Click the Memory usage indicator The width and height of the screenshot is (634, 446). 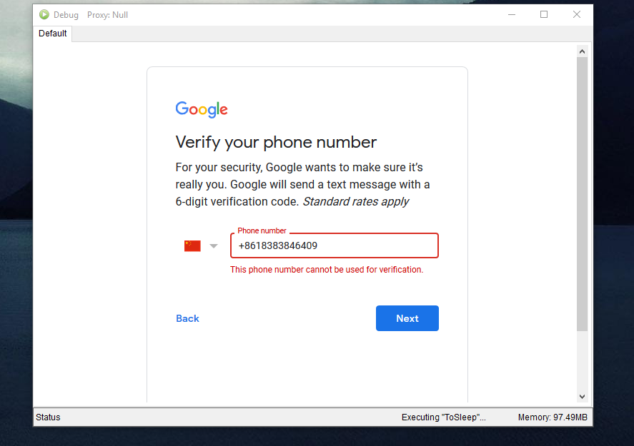(x=553, y=417)
